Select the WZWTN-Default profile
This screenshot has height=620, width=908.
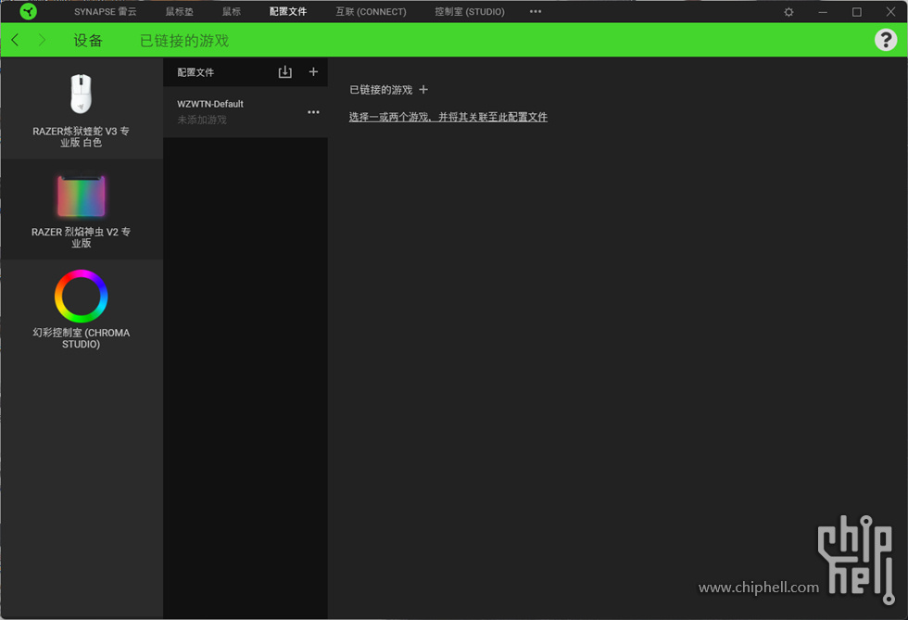[246, 112]
